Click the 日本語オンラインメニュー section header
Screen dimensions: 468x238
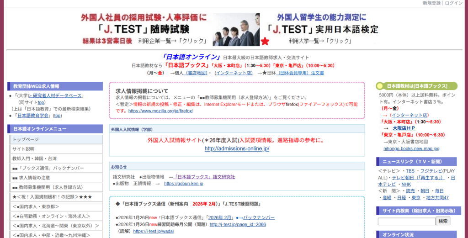click(x=55, y=129)
